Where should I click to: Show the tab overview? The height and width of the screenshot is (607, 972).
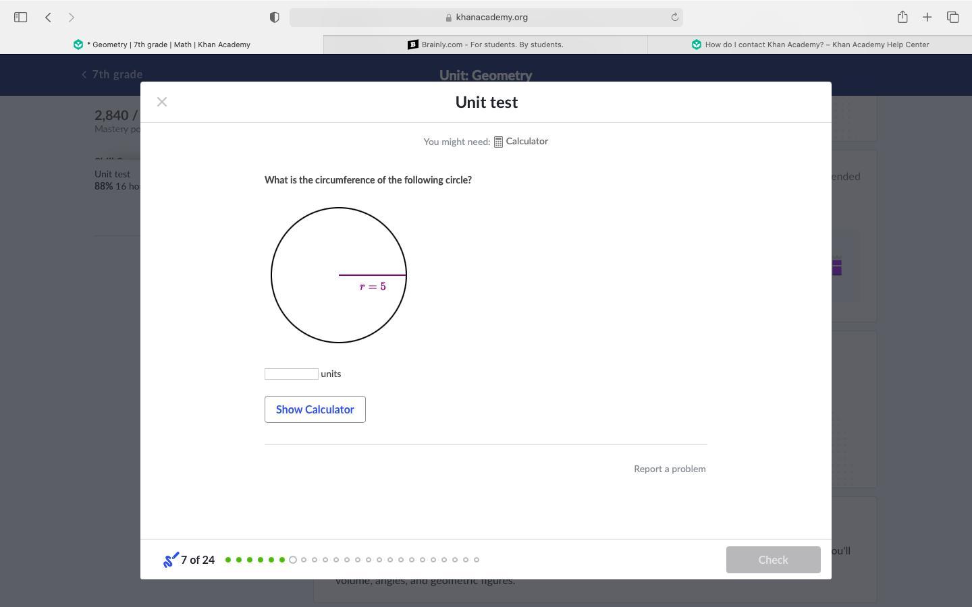[953, 17]
